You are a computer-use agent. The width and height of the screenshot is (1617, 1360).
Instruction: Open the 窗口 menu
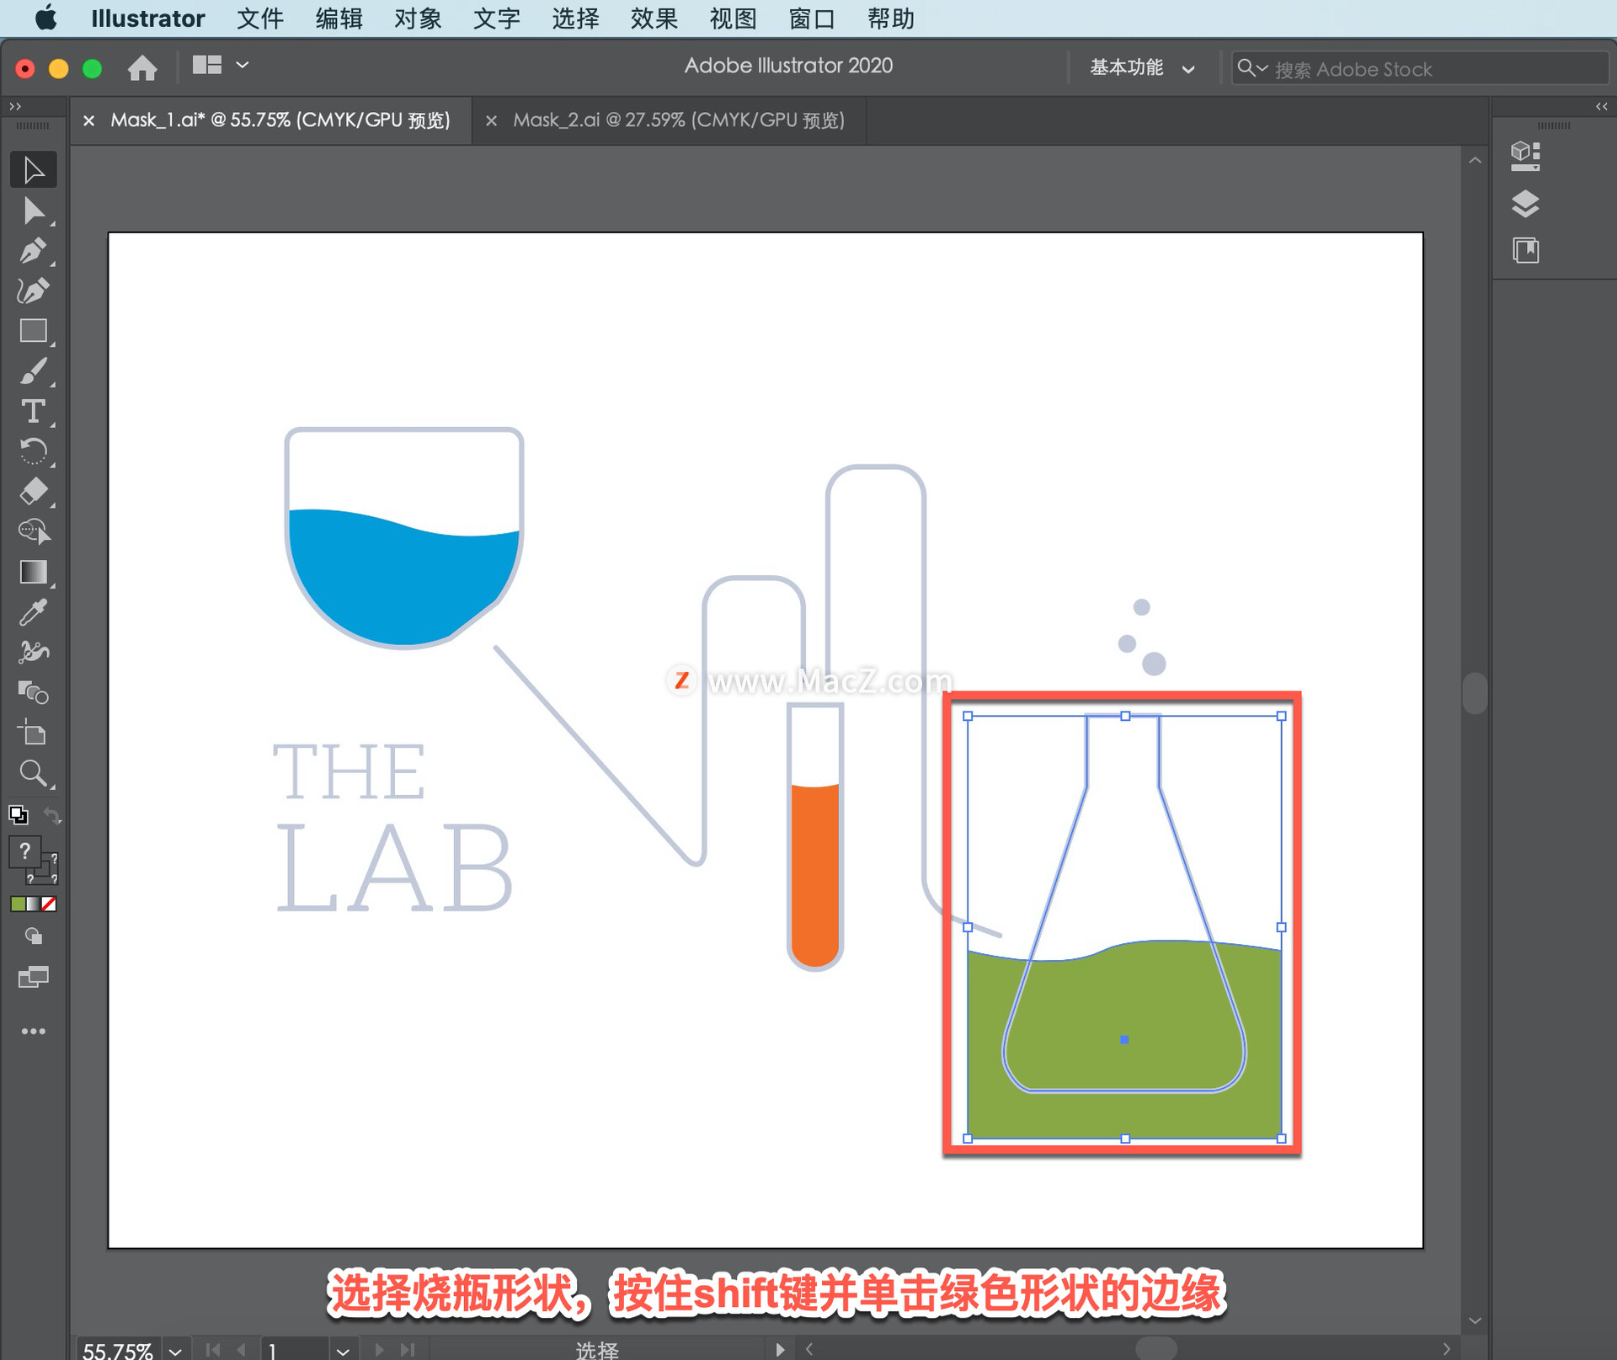[811, 19]
